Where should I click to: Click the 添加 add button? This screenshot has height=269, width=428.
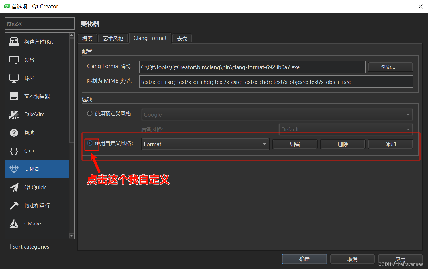[x=391, y=144]
